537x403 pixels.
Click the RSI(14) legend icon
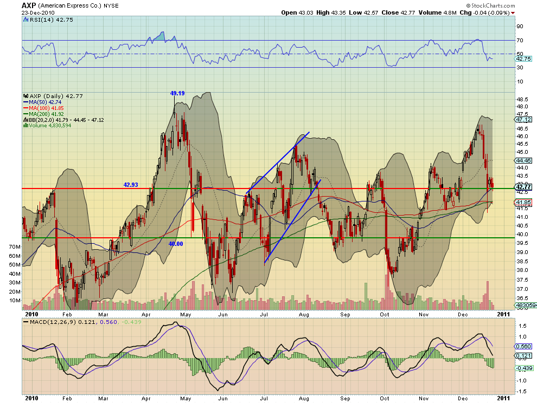[x=25, y=20]
